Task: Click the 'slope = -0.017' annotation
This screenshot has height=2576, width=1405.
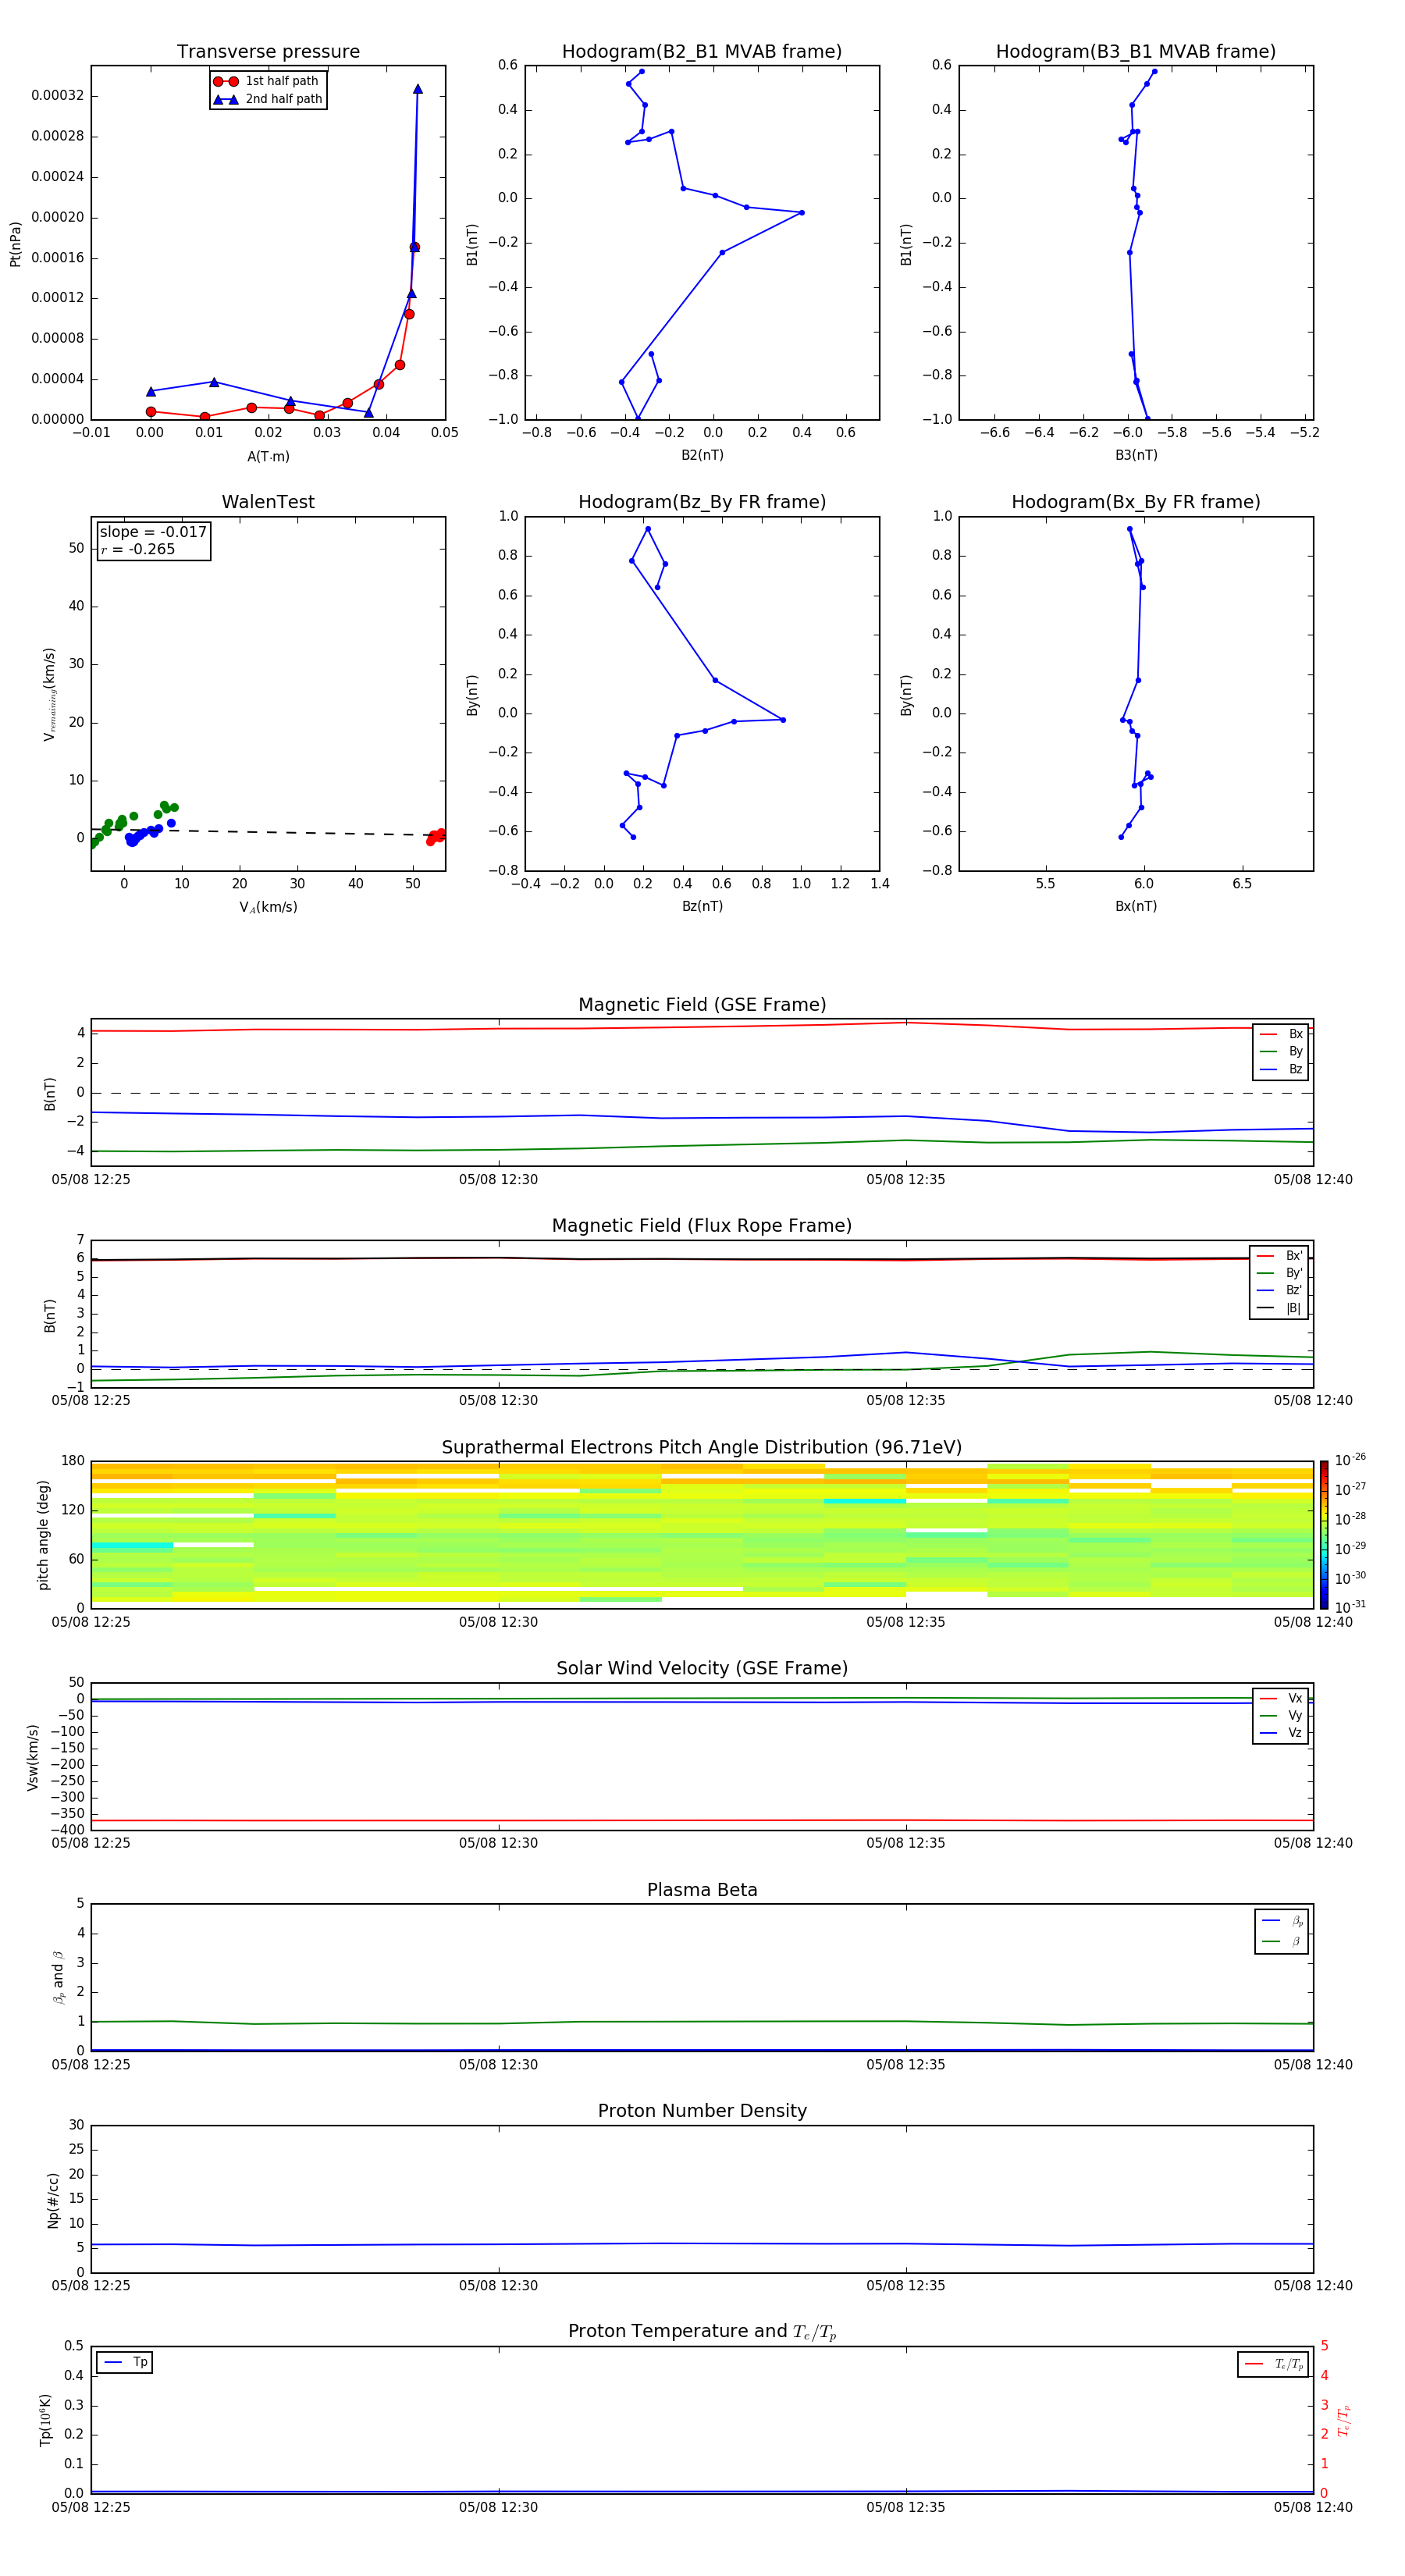Action: (153, 532)
